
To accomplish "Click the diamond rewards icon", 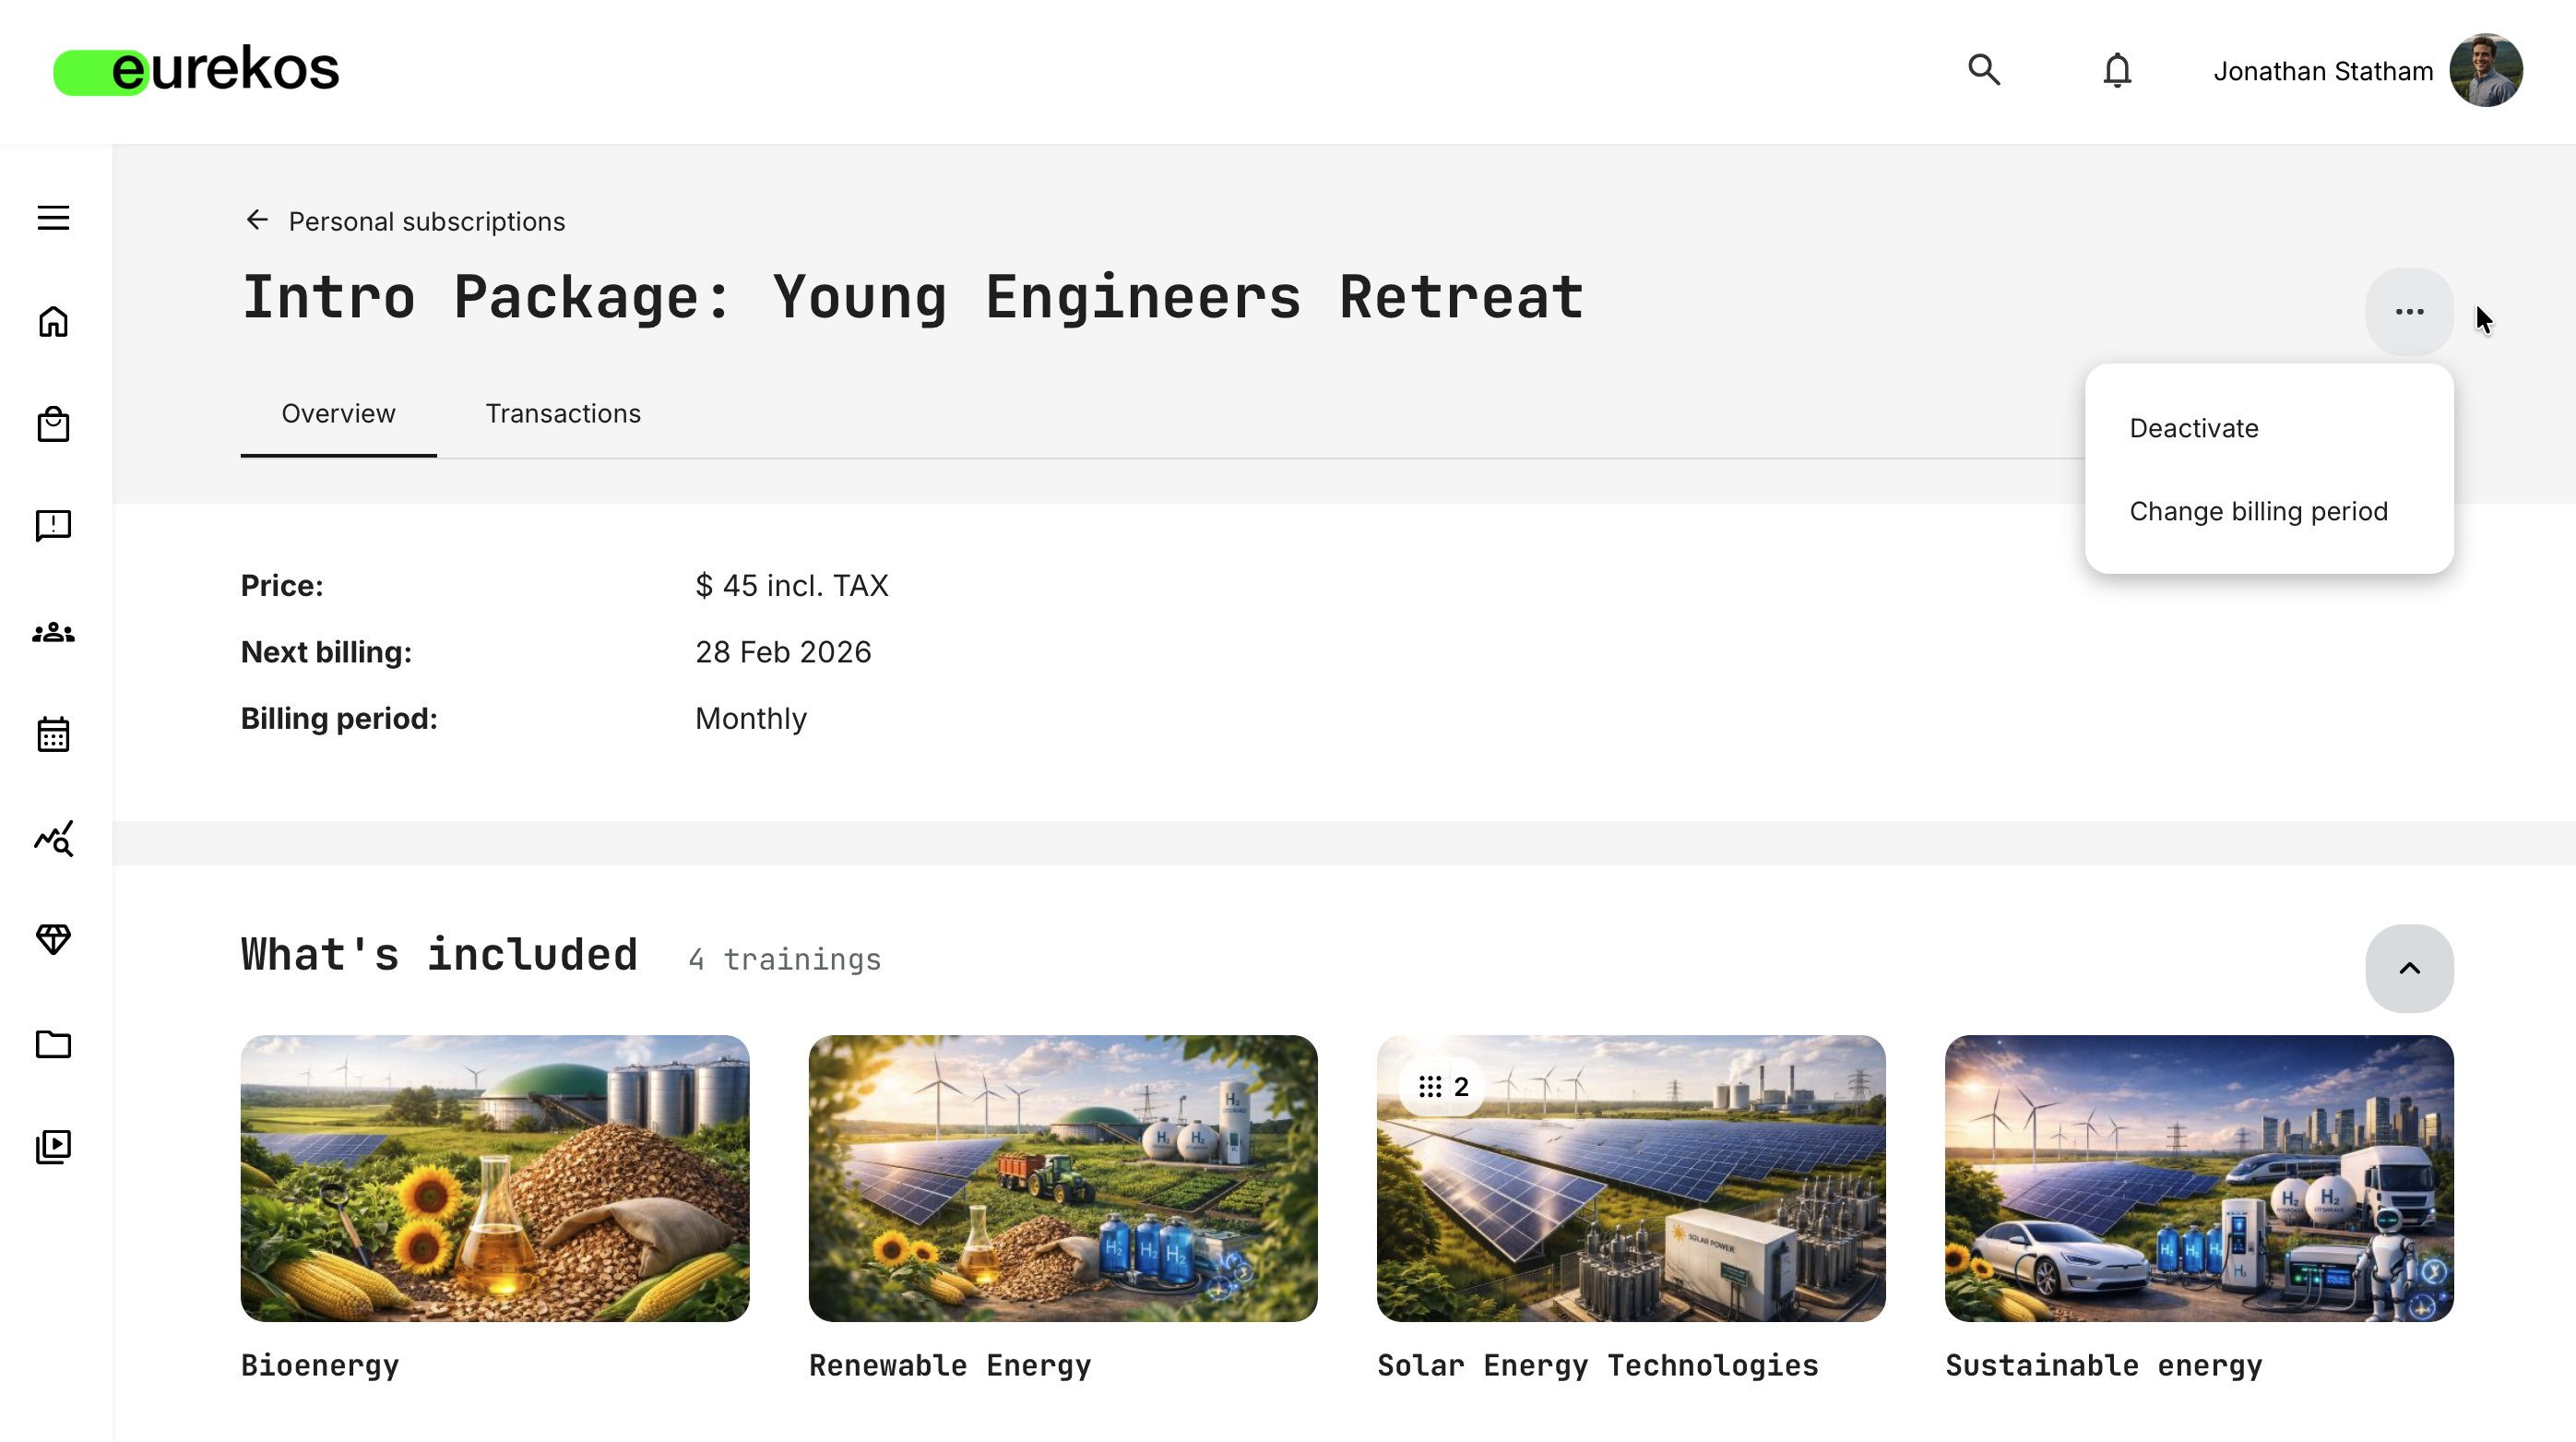I will [x=52, y=940].
